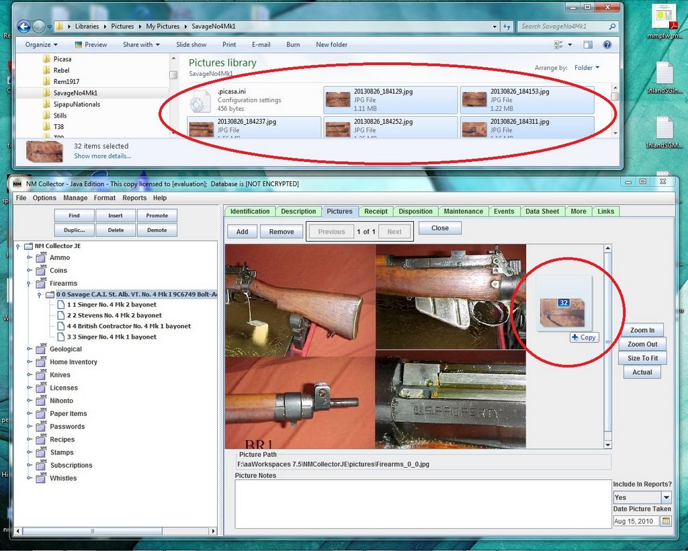The width and height of the screenshot is (688, 551).
Task: Open the Date Picture Taken calendar icon
Action: pyautogui.click(x=666, y=521)
